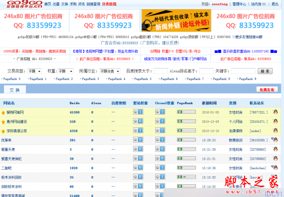Screen dimensions: 284x197
Task: Click the 爱站权重 paw badge in the Baidu 45300 row
Action: point(138,112)
